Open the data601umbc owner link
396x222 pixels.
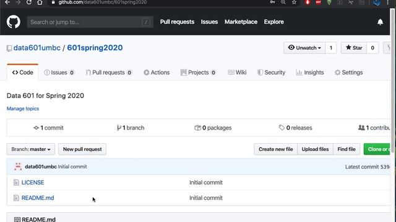click(x=37, y=48)
